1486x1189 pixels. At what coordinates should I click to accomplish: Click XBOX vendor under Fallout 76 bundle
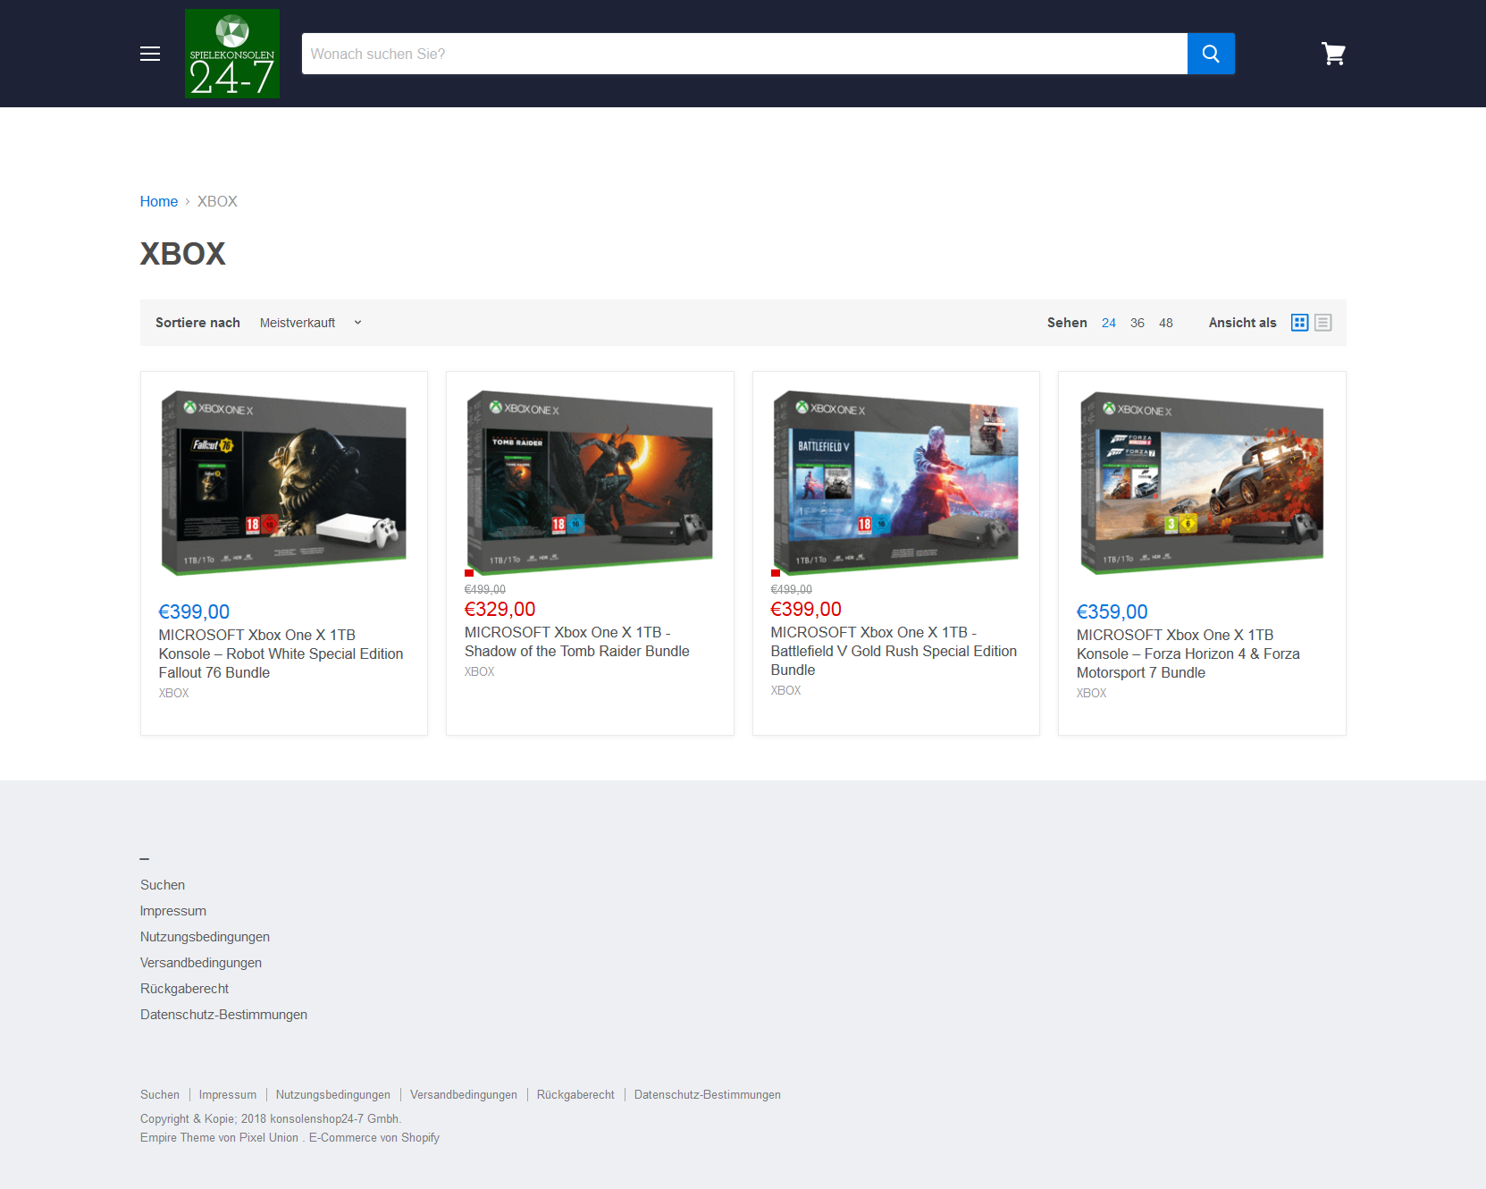click(x=174, y=693)
